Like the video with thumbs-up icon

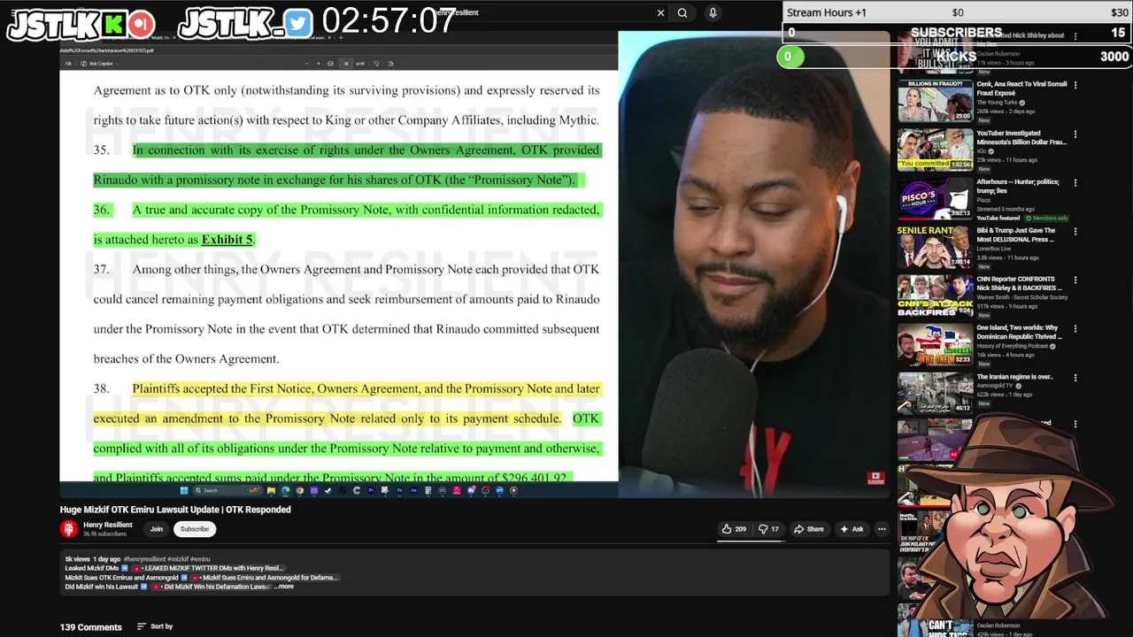click(734, 529)
